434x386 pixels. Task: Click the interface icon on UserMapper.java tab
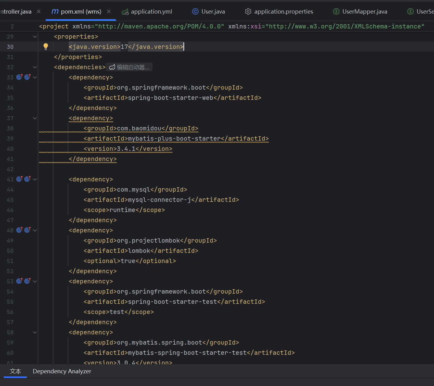coord(336,11)
